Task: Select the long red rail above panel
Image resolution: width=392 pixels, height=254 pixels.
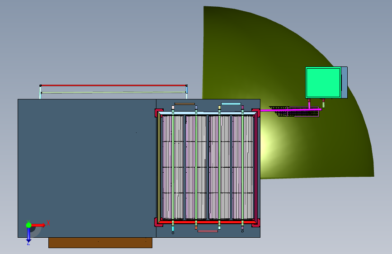Action: 113,85
